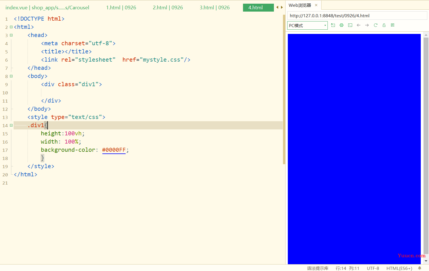This screenshot has width=429, height=271.
Task: Click the class="div1" attribute
Action: click(x=78, y=84)
